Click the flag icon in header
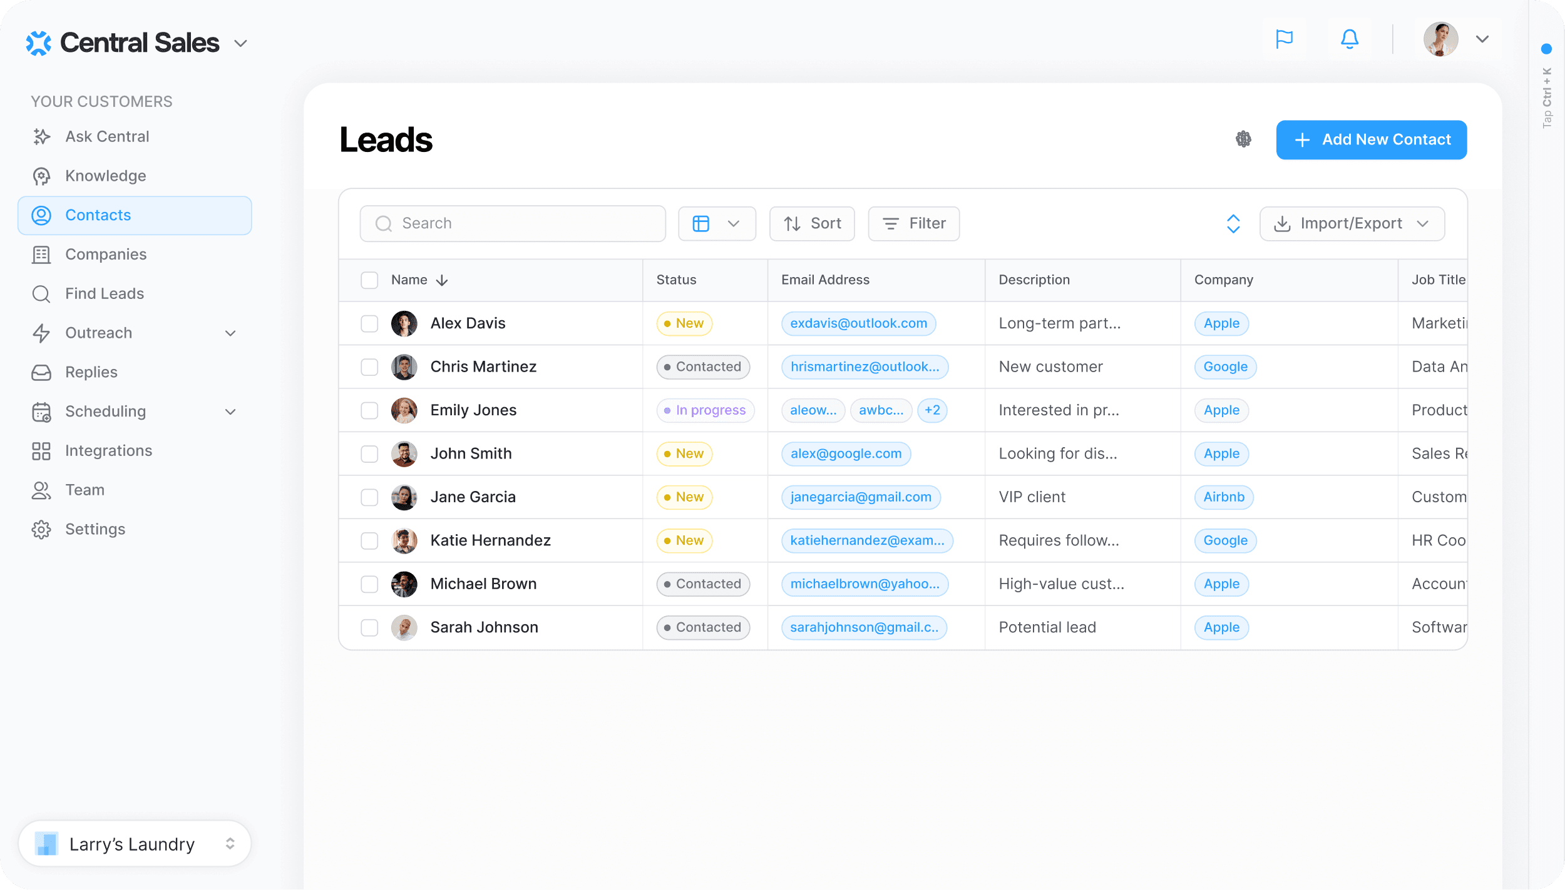Viewport: 1565px width, 890px height. [x=1284, y=39]
